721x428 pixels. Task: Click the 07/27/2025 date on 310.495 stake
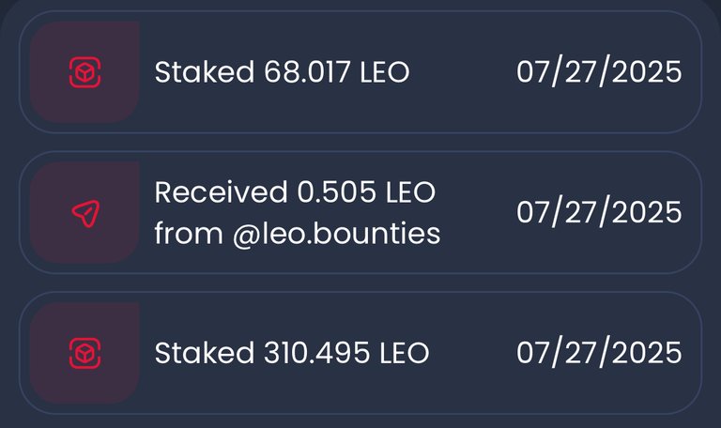[x=599, y=353]
